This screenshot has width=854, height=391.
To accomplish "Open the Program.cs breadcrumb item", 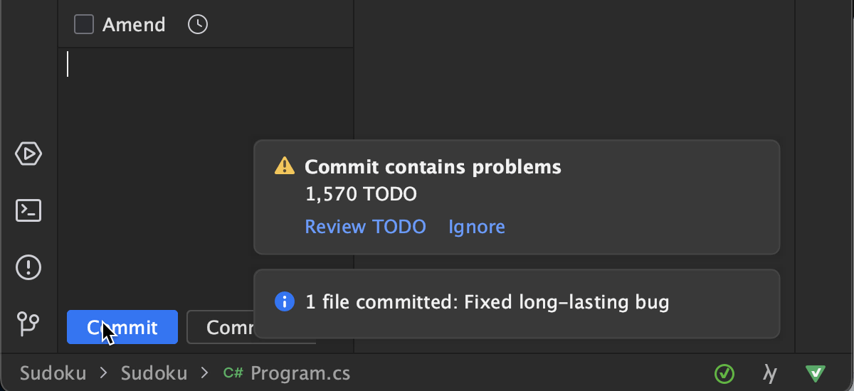I will coord(300,373).
